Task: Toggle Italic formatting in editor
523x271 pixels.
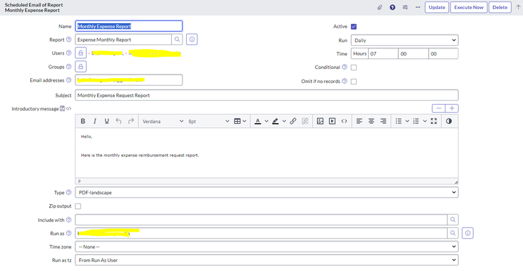Action: pyautogui.click(x=94, y=121)
